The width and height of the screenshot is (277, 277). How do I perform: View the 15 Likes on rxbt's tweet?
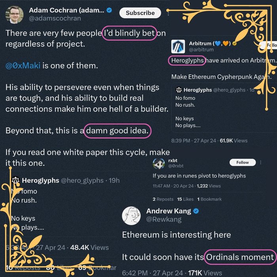pos(185,199)
